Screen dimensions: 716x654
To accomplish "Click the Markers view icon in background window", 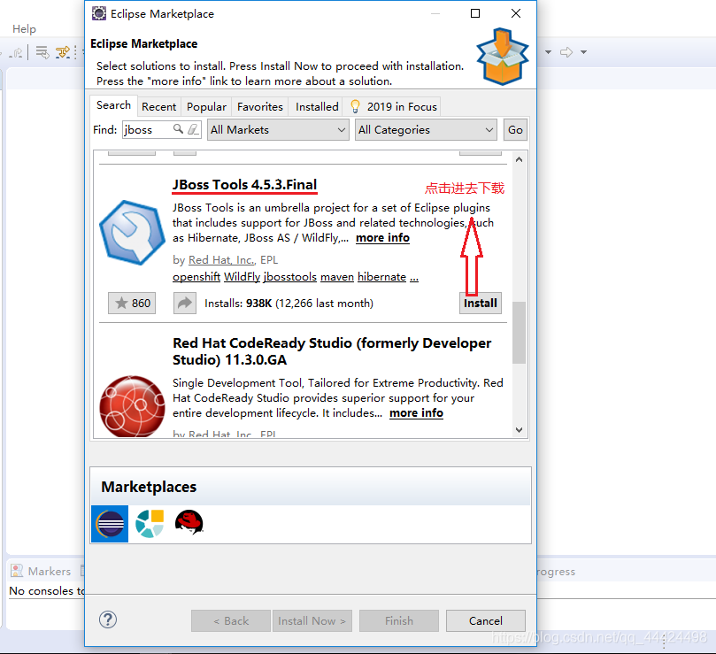I will [17, 571].
